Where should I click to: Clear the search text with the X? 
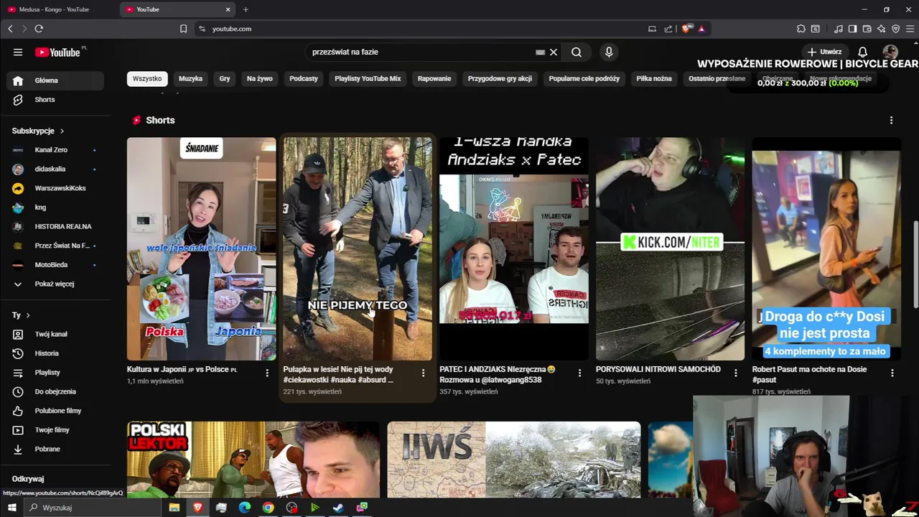click(554, 52)
